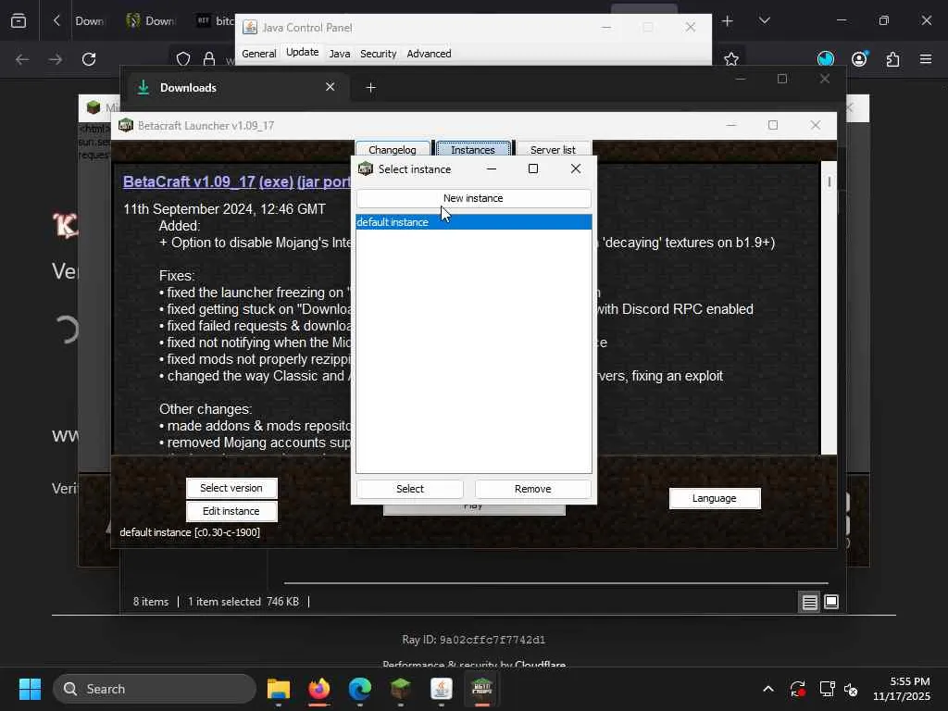948x711 pixels.
Task: Open the Java taskbar icon
Action: click(x=442, y=689)
